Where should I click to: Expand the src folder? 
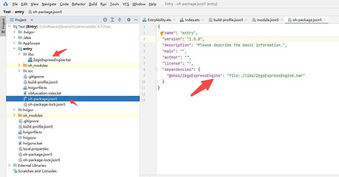click(19, 71)
